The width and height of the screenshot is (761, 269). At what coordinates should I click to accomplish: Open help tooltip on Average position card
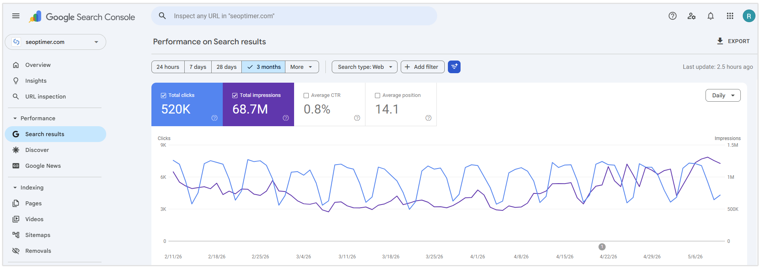(428, 118)
